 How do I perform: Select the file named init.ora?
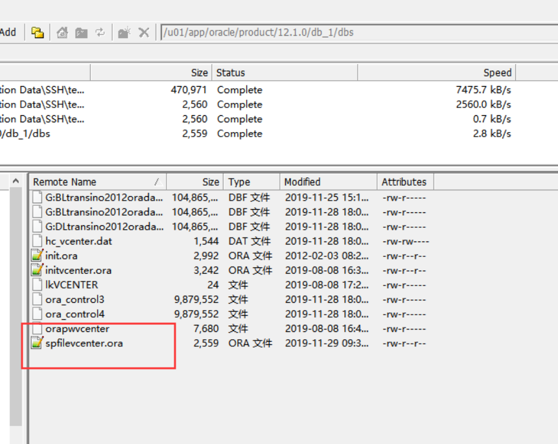coord(61,256)
